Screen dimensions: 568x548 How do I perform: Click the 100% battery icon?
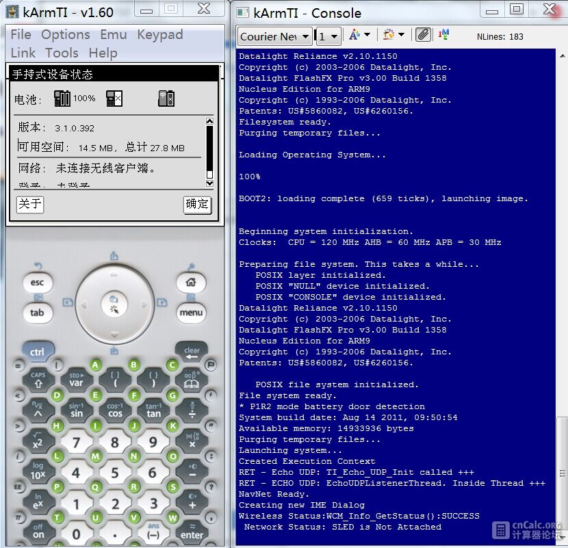(62, 99)
